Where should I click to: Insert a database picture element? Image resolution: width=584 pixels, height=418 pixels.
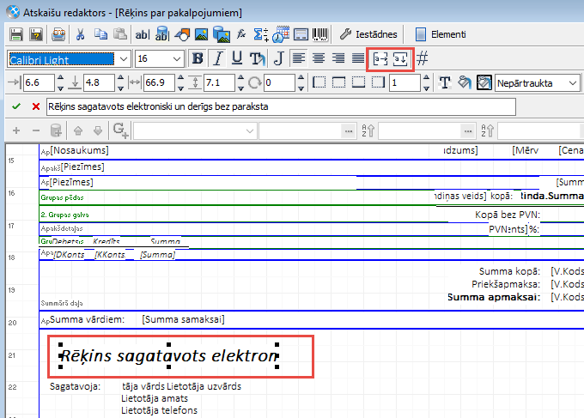(x=222, y=34)
